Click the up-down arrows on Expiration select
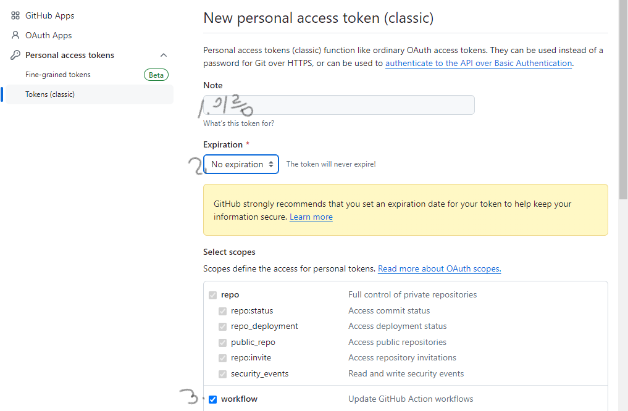628x411 pixels. [271, 164]
